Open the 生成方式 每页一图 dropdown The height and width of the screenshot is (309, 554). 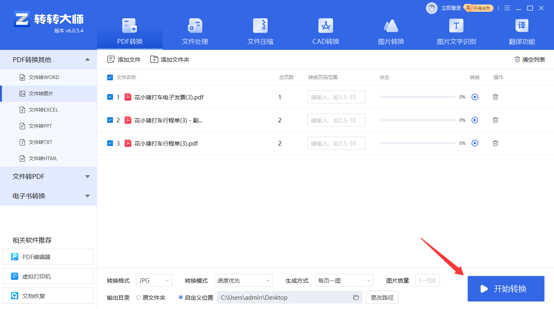pyautogui.click(x=344, y=281)
